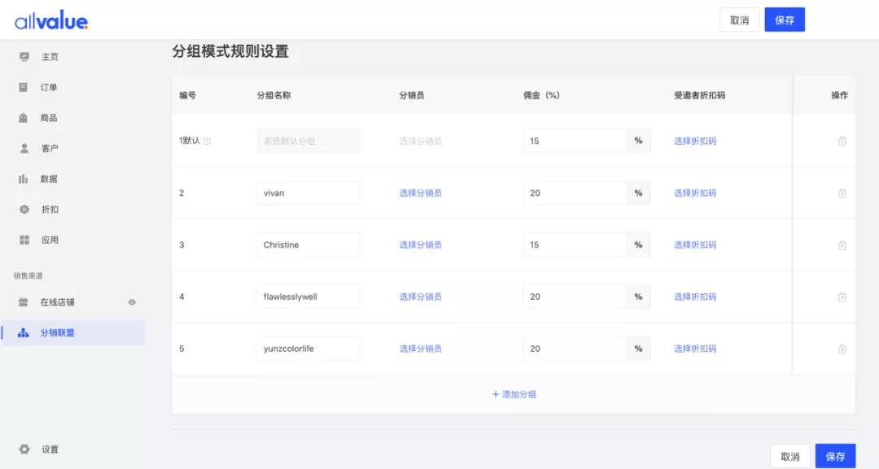Click 选择分销员 in the Christine row
The image size is (879, 469).
tap(421, 244)
